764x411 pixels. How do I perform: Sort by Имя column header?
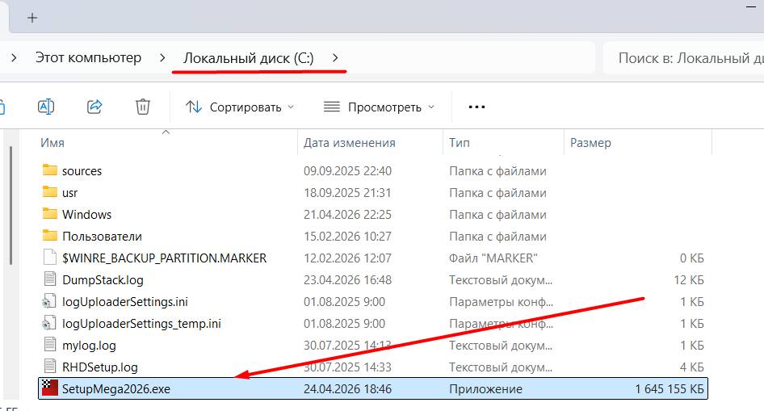click(x=53, y=143)
